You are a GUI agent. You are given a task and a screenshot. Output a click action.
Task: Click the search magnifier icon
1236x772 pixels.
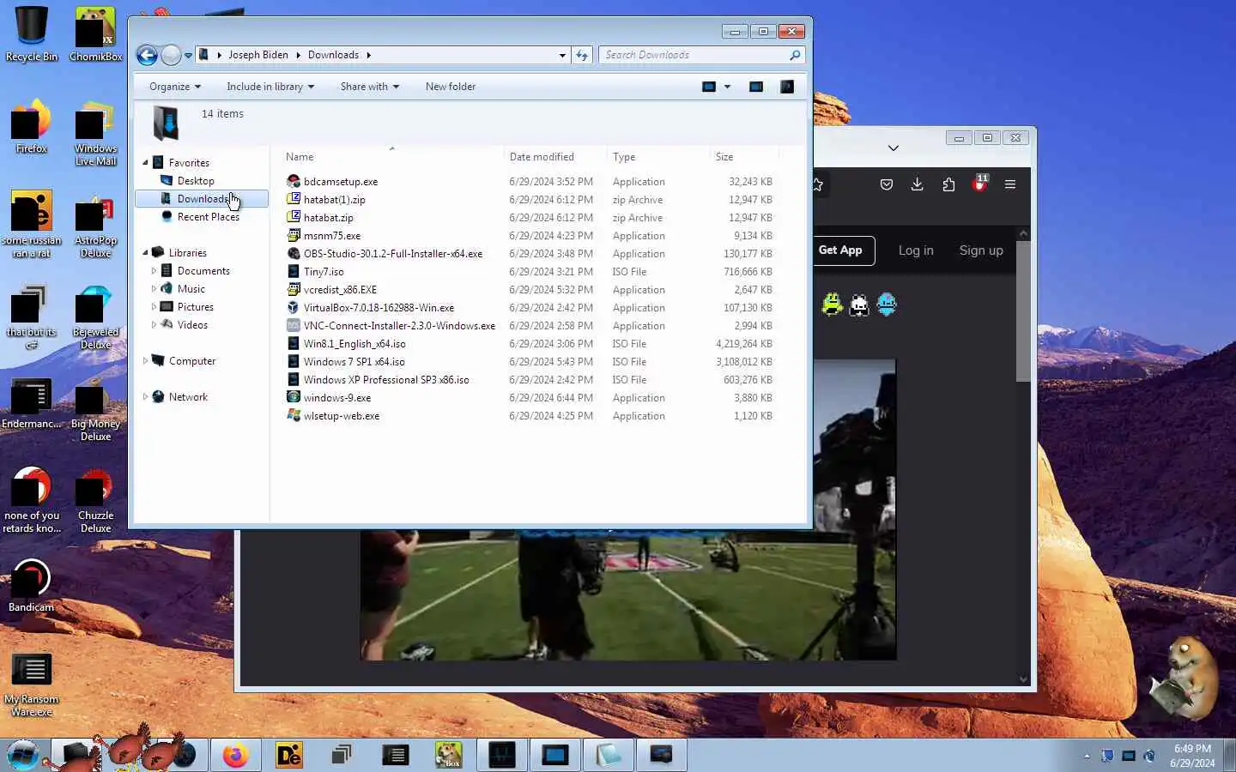pyautogui.click(x=795, y=55)
